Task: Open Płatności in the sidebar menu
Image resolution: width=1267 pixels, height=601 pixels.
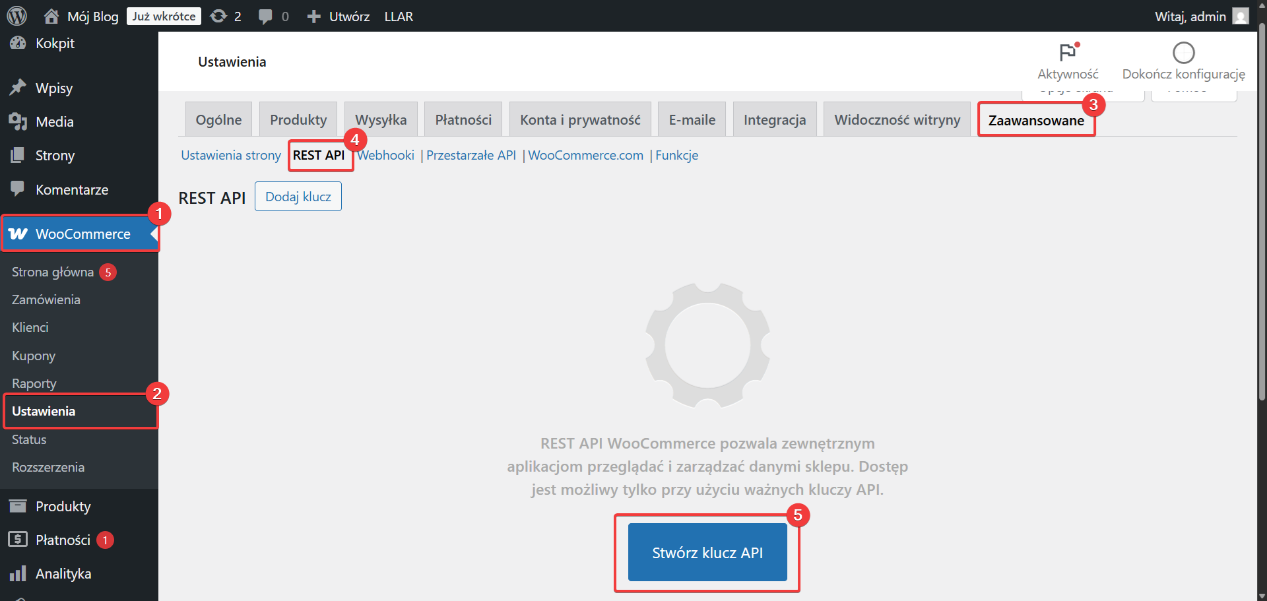Action: pos(63,540)
